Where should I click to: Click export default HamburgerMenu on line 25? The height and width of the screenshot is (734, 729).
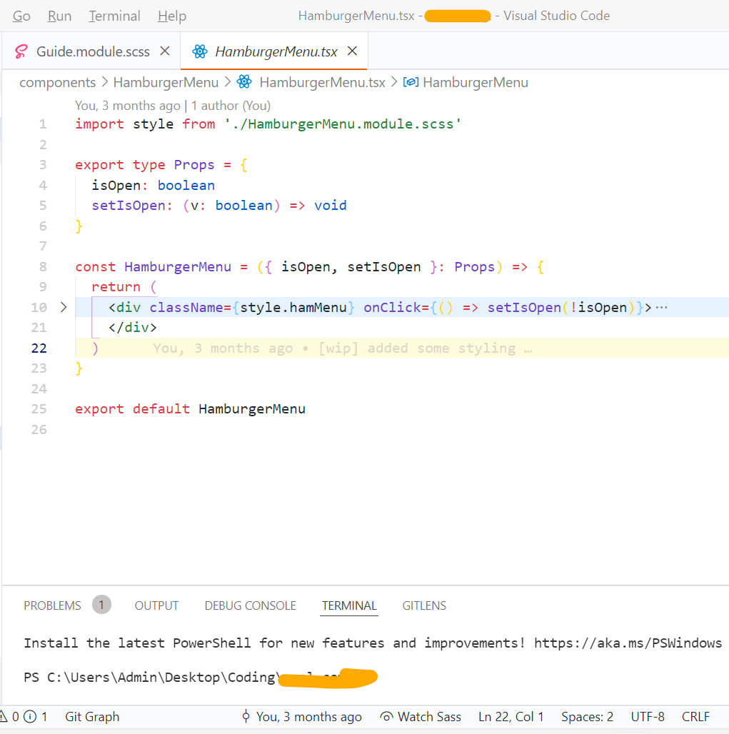tap(190, 409)
